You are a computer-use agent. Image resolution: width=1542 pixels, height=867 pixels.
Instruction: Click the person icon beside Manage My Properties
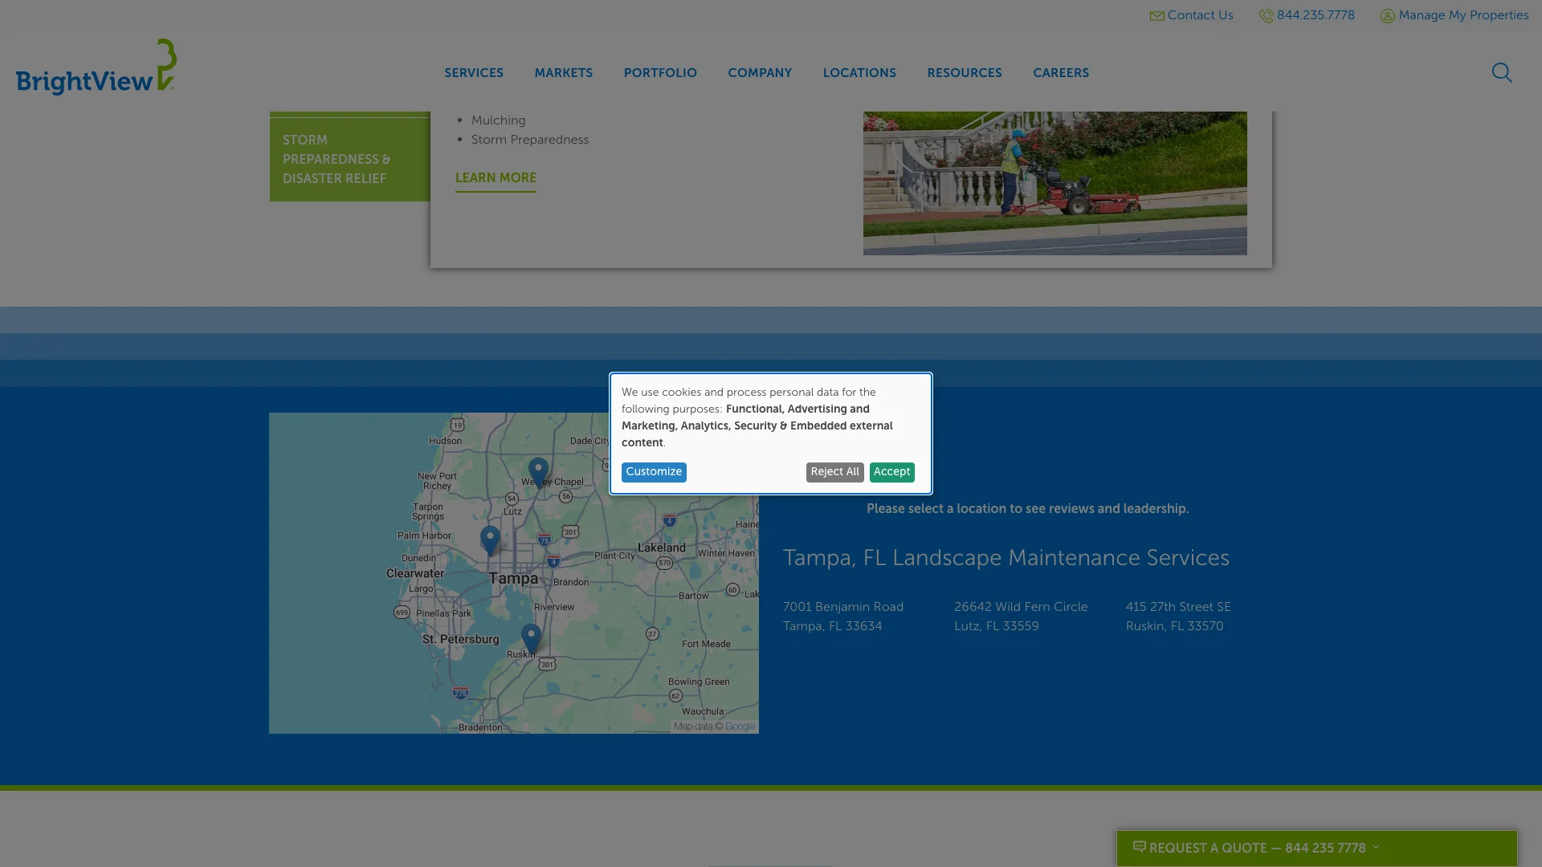1387,15
